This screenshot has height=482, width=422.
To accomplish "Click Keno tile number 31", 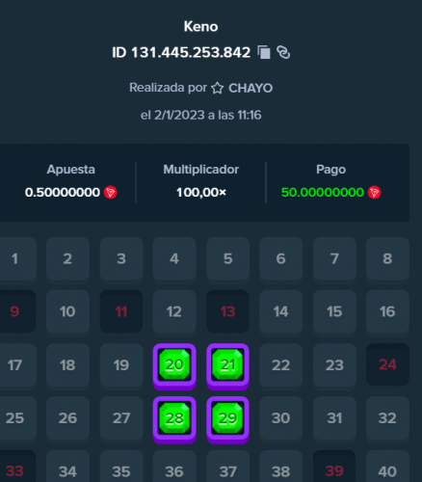I will coord(334,418).
